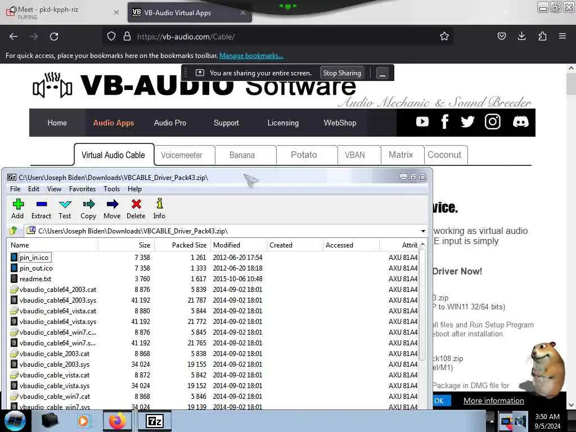Viewport: 576px width, 432px height.
Task: Open WebShop navigation link
Action: (x=340, y=123)
